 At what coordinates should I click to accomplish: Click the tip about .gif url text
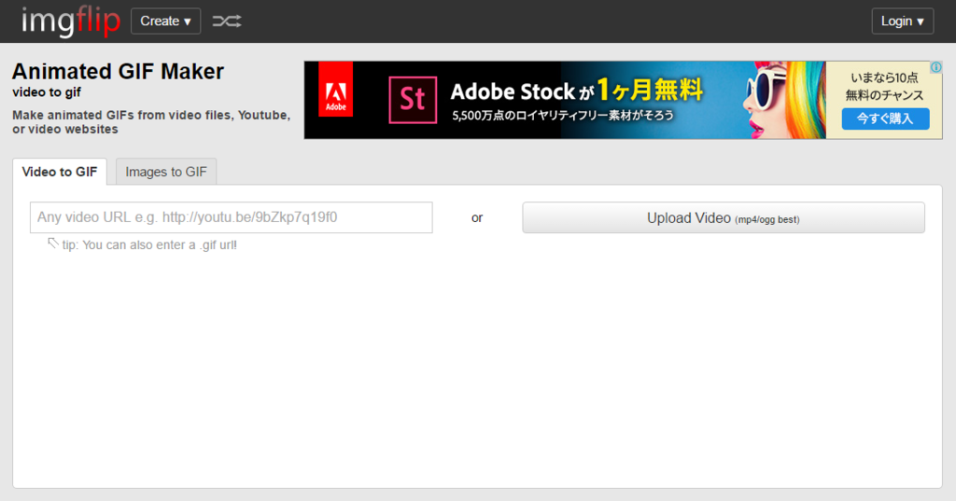coord(149,245)
